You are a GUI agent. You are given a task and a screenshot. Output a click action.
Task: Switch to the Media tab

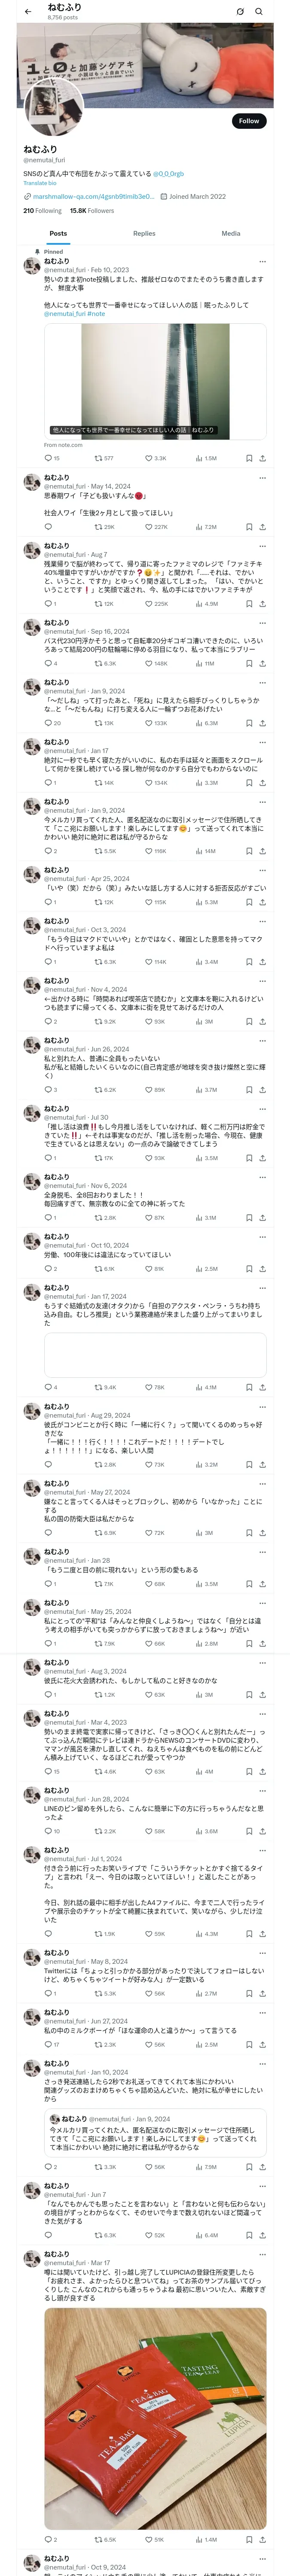pyautogui.click(x=231, y=233)
